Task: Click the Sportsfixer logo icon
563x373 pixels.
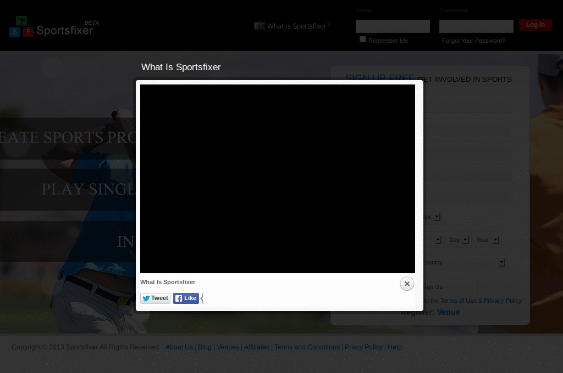Action: (x=21, y=26)
